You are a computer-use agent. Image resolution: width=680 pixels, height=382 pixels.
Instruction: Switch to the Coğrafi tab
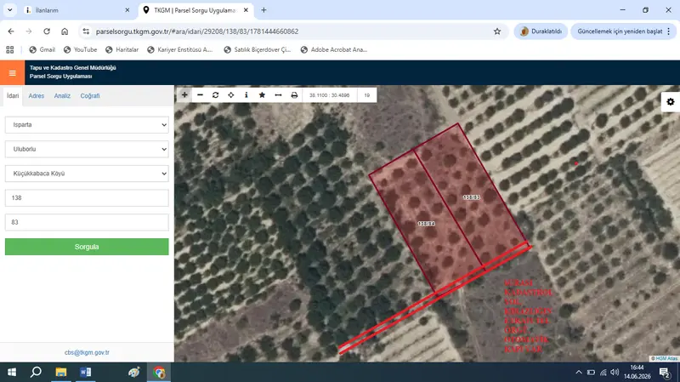tap(90, 96)
